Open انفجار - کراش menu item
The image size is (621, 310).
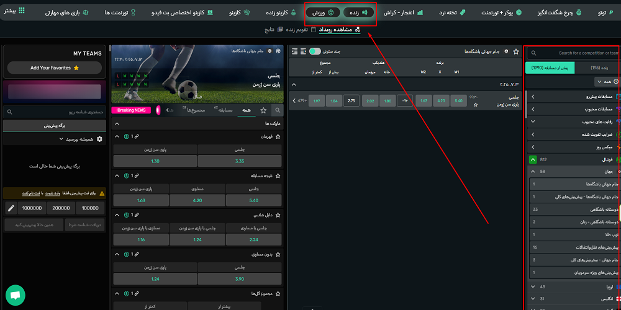(x=403, y=12)
